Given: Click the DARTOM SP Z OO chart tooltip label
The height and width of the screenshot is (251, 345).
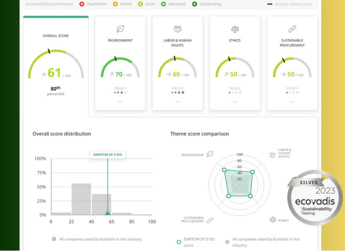Looking at the screenshot, I should [108, 155].
